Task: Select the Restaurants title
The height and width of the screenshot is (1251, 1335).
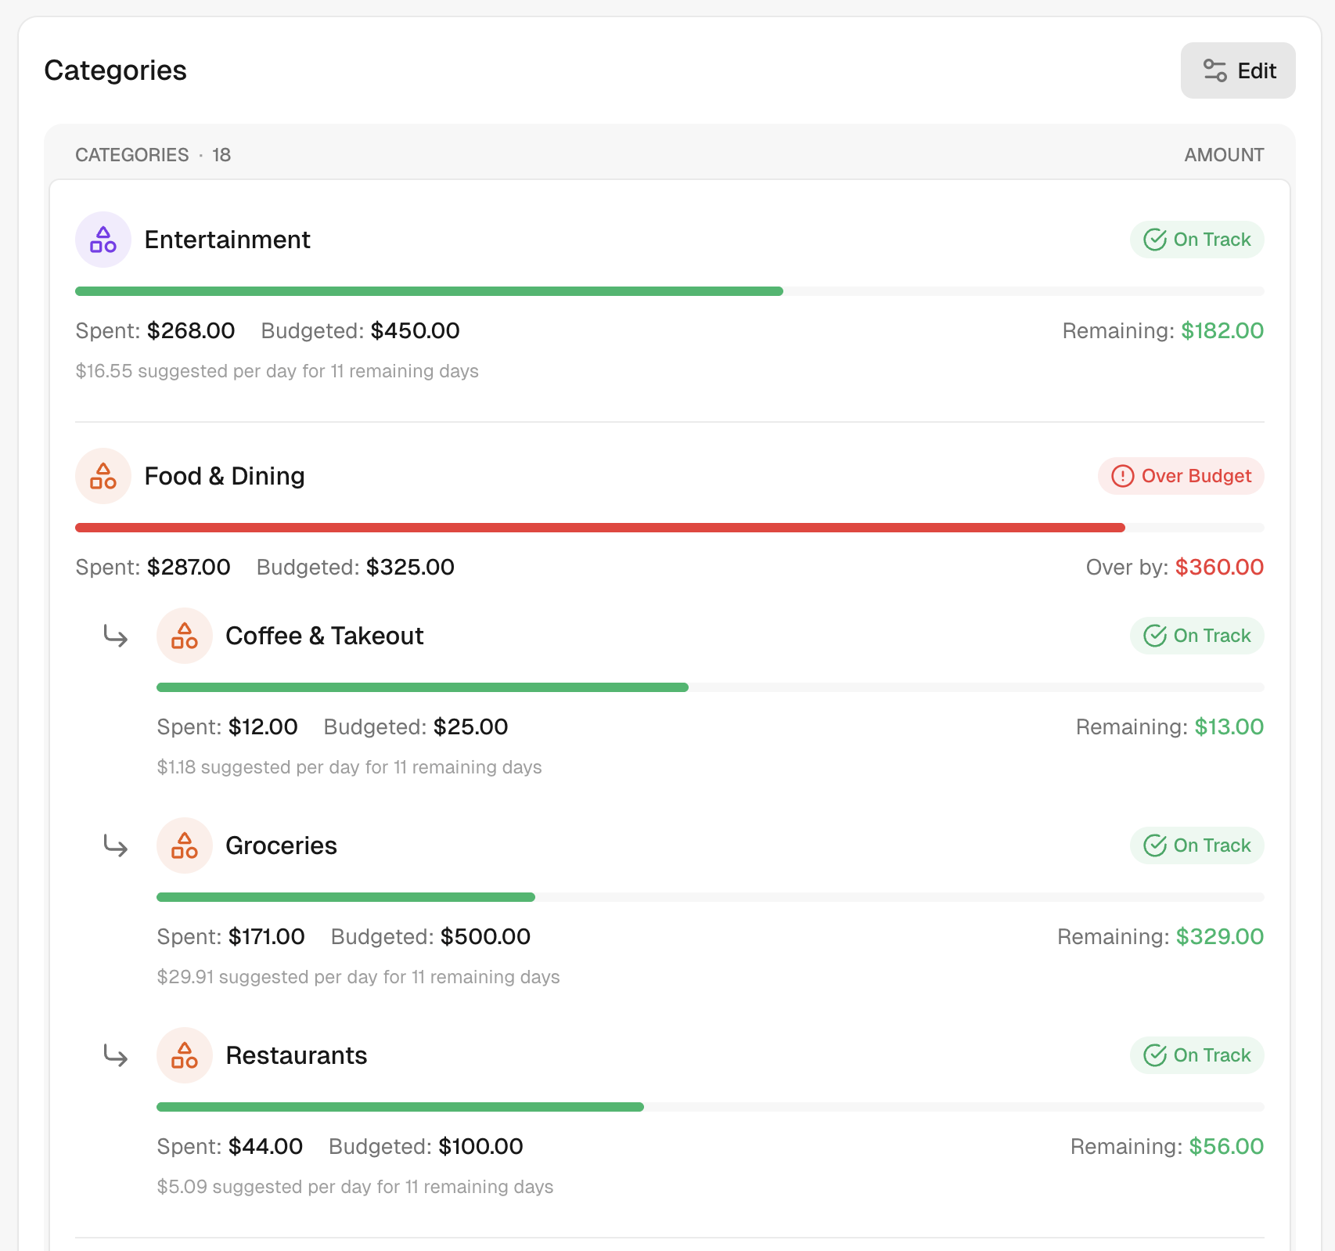Action: tap(296, 1055)
